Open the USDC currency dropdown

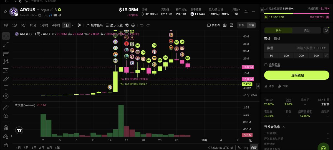320,48
